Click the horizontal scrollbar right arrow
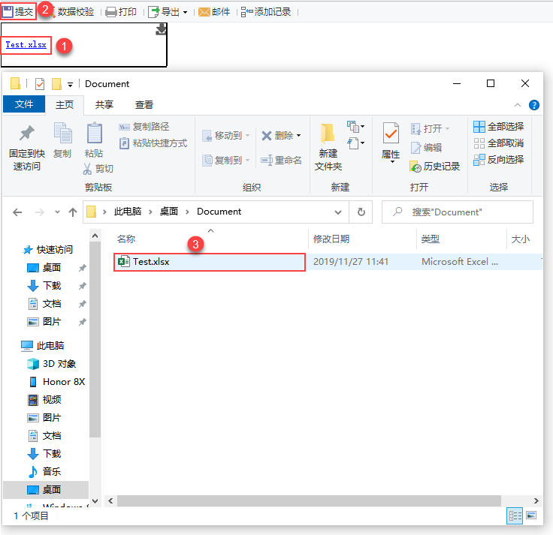 (536, 500)
